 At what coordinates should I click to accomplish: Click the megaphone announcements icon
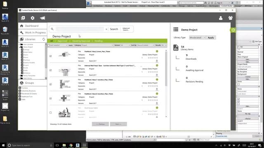42,18
